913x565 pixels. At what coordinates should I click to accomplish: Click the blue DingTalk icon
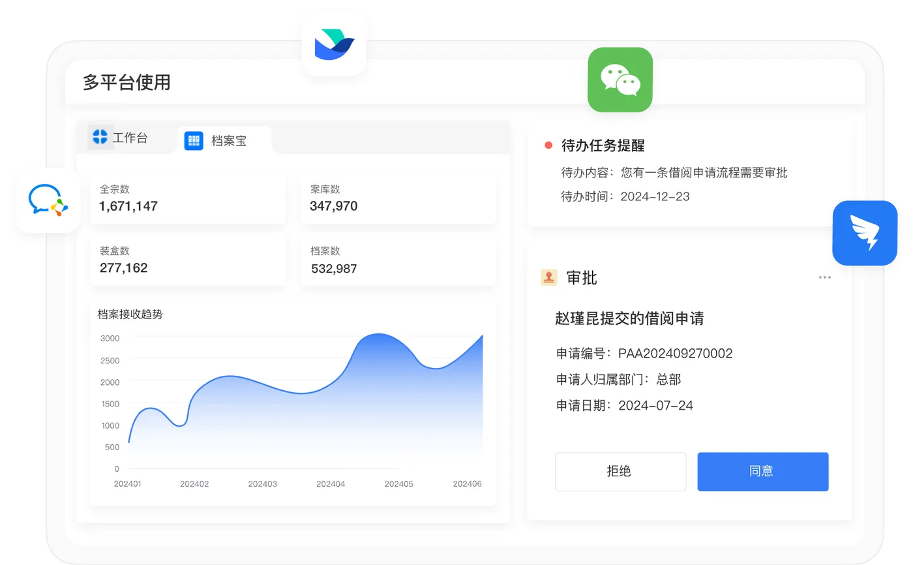point(865,233)
